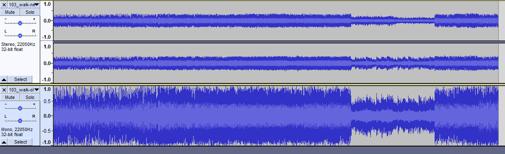The image size is (505, 154).
Task: Solo the 103_walk-ol mono track
Action: click(x=30, y=97)
